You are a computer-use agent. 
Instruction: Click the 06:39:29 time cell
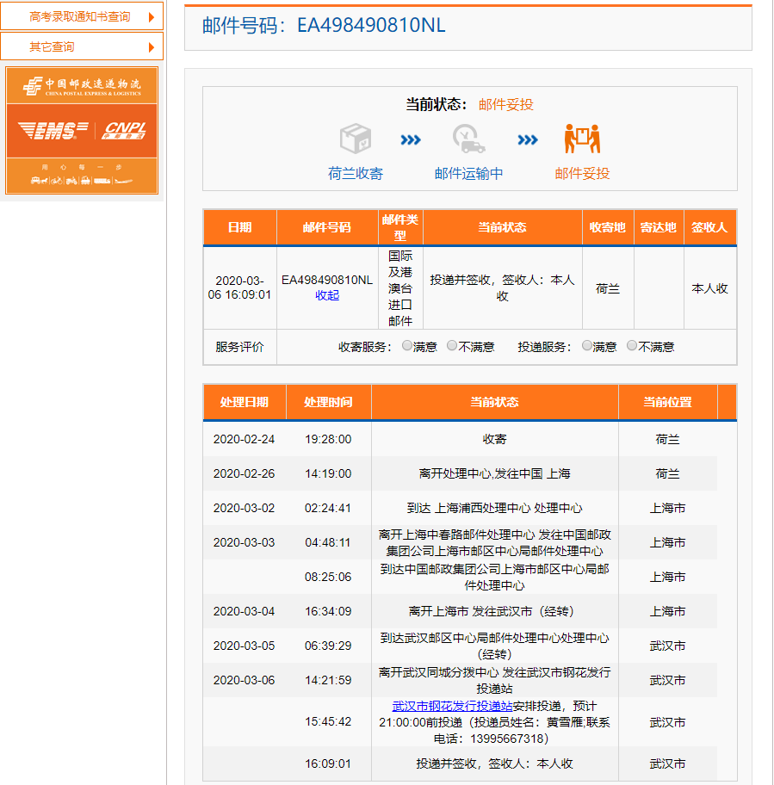click(x=328, y=646)
